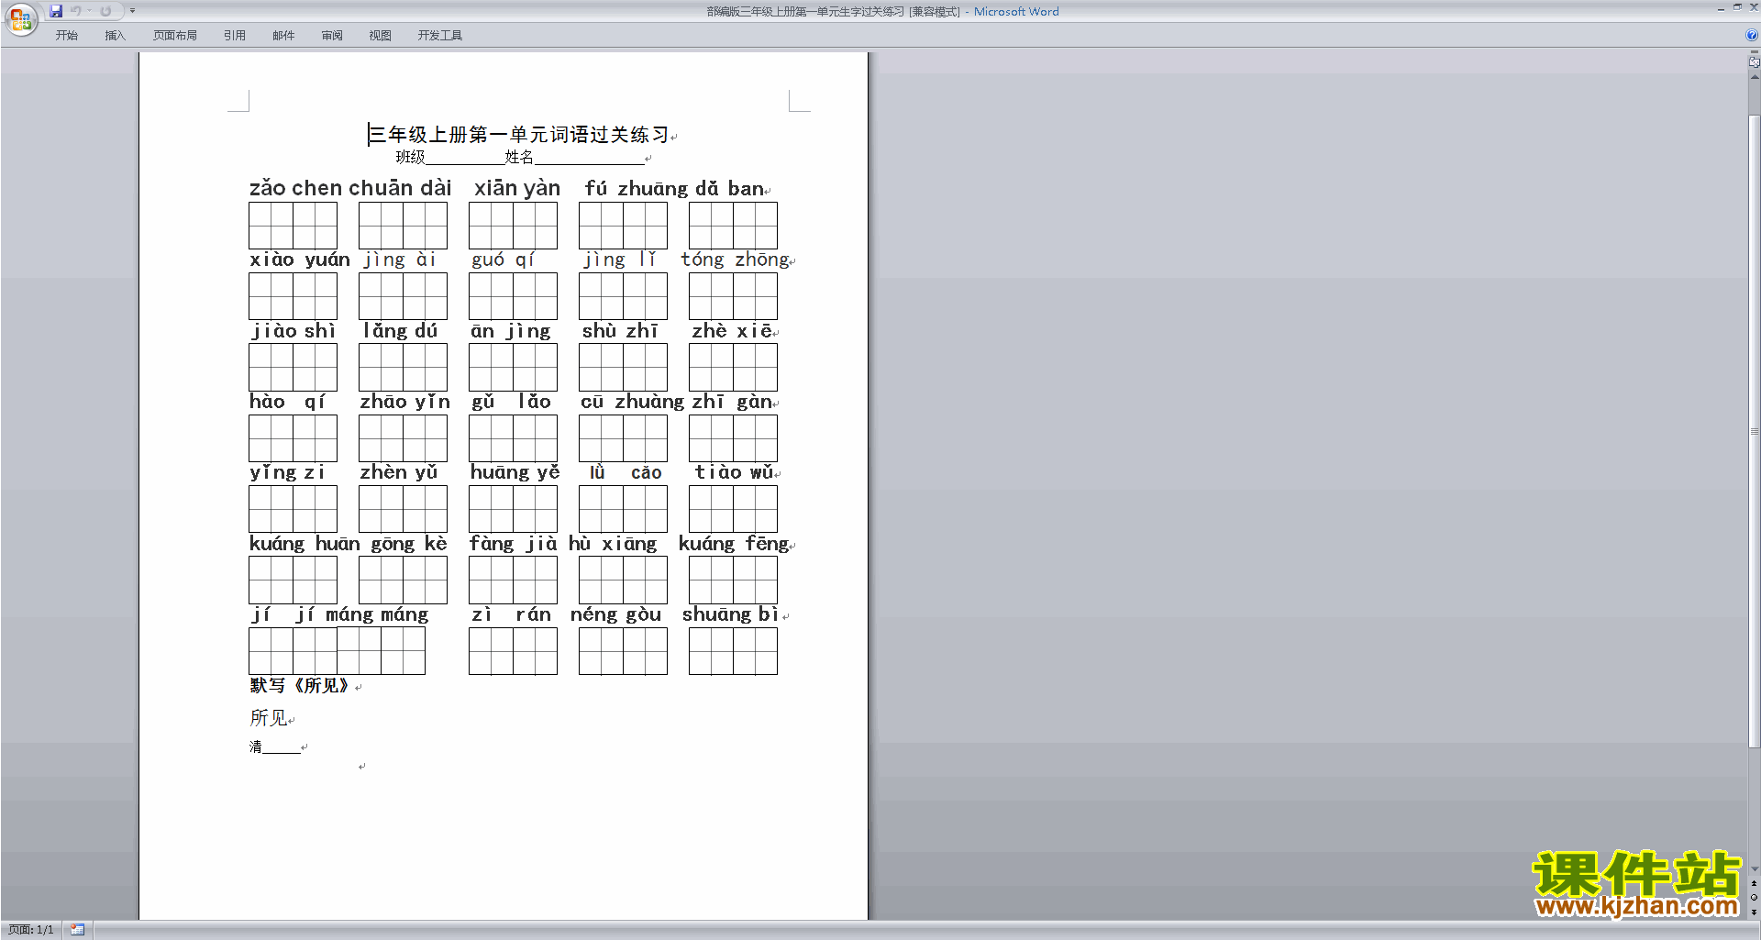Open the 开发工具 ribbon tab
The height and width of the screenshot is (940, 1761).
440,36
